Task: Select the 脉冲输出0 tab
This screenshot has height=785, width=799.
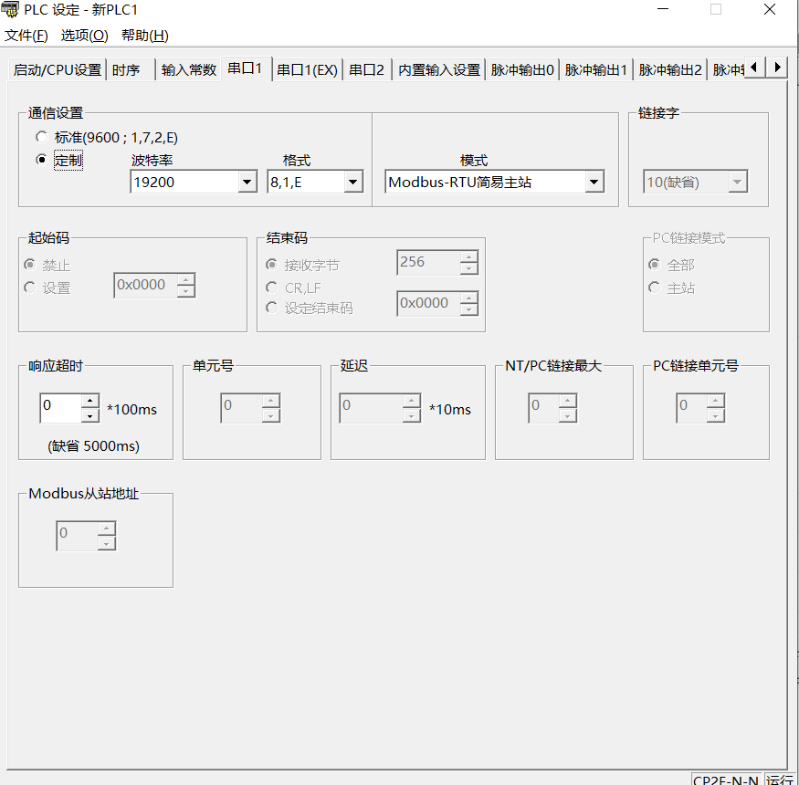Action: point(522,70)
